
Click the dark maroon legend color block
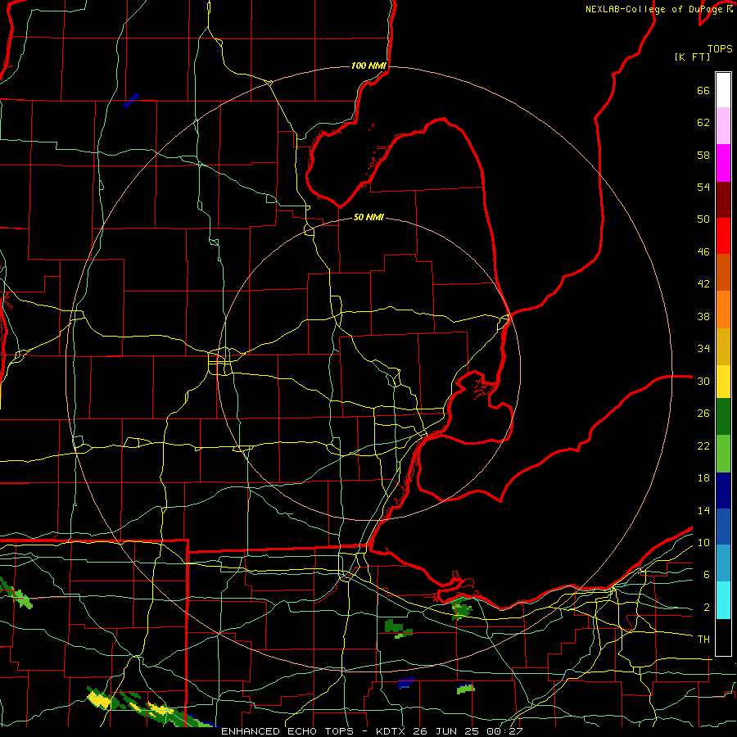723,200
